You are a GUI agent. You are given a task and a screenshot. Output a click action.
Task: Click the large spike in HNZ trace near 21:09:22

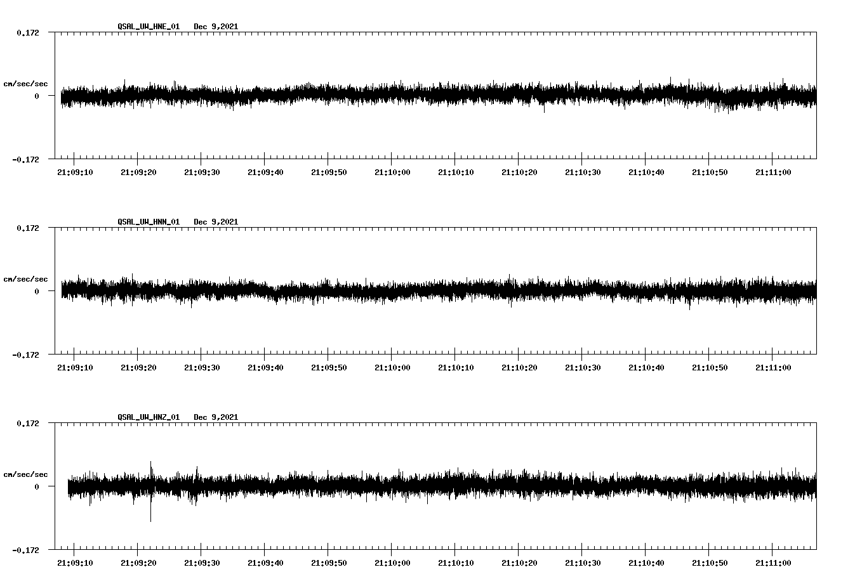pos(150,492)
